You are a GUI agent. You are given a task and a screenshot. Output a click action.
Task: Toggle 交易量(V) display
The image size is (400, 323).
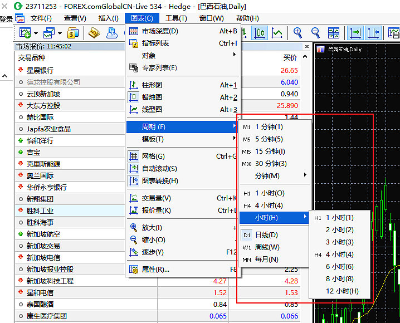(183, 198)
